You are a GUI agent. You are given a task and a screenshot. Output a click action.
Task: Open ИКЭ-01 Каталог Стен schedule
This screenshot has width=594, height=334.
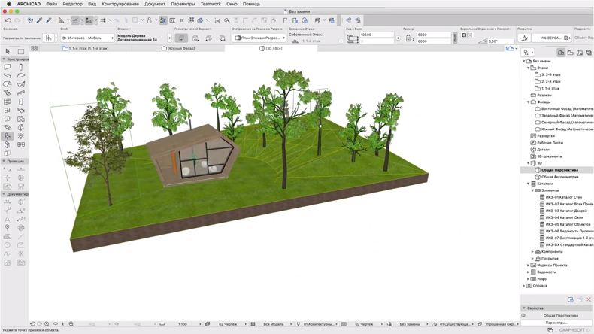564,197
